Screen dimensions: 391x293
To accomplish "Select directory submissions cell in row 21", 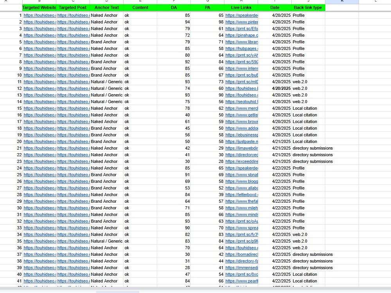I will [308, 148].
